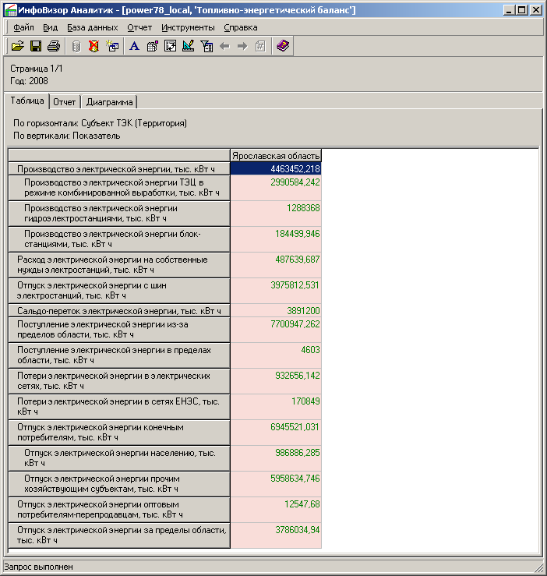Viewport: 547px width, 576px height.
Task: Select the cell with value 184499,946
Action: tap(276, 239)
